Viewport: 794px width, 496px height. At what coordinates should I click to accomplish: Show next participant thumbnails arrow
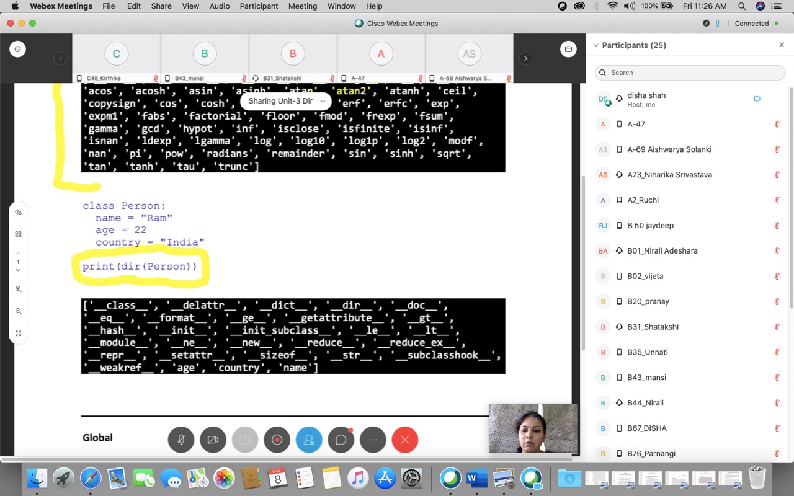tap(525, 58)
